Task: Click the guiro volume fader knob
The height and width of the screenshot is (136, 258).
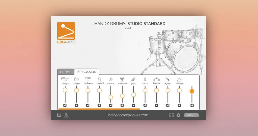Action: pyautogui.click(x=134, y=95)
